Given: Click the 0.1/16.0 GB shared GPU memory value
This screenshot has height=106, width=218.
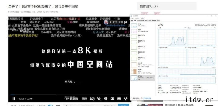Looking at the screenshot, I should pos(175,92).
